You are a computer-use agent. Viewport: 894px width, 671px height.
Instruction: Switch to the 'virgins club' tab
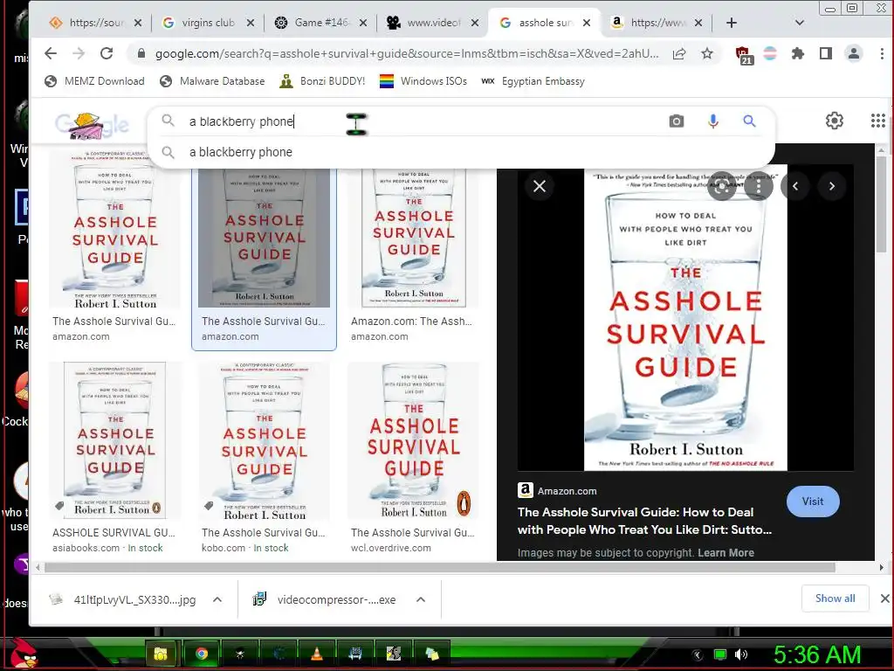[x=206, y=23]
